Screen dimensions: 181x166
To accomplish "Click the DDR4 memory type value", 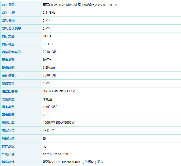I will click(47, 36).
